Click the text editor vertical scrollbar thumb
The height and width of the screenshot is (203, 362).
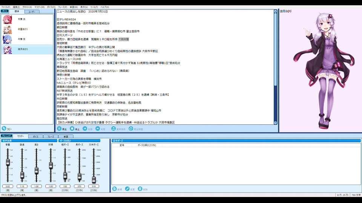coord(275,50)
